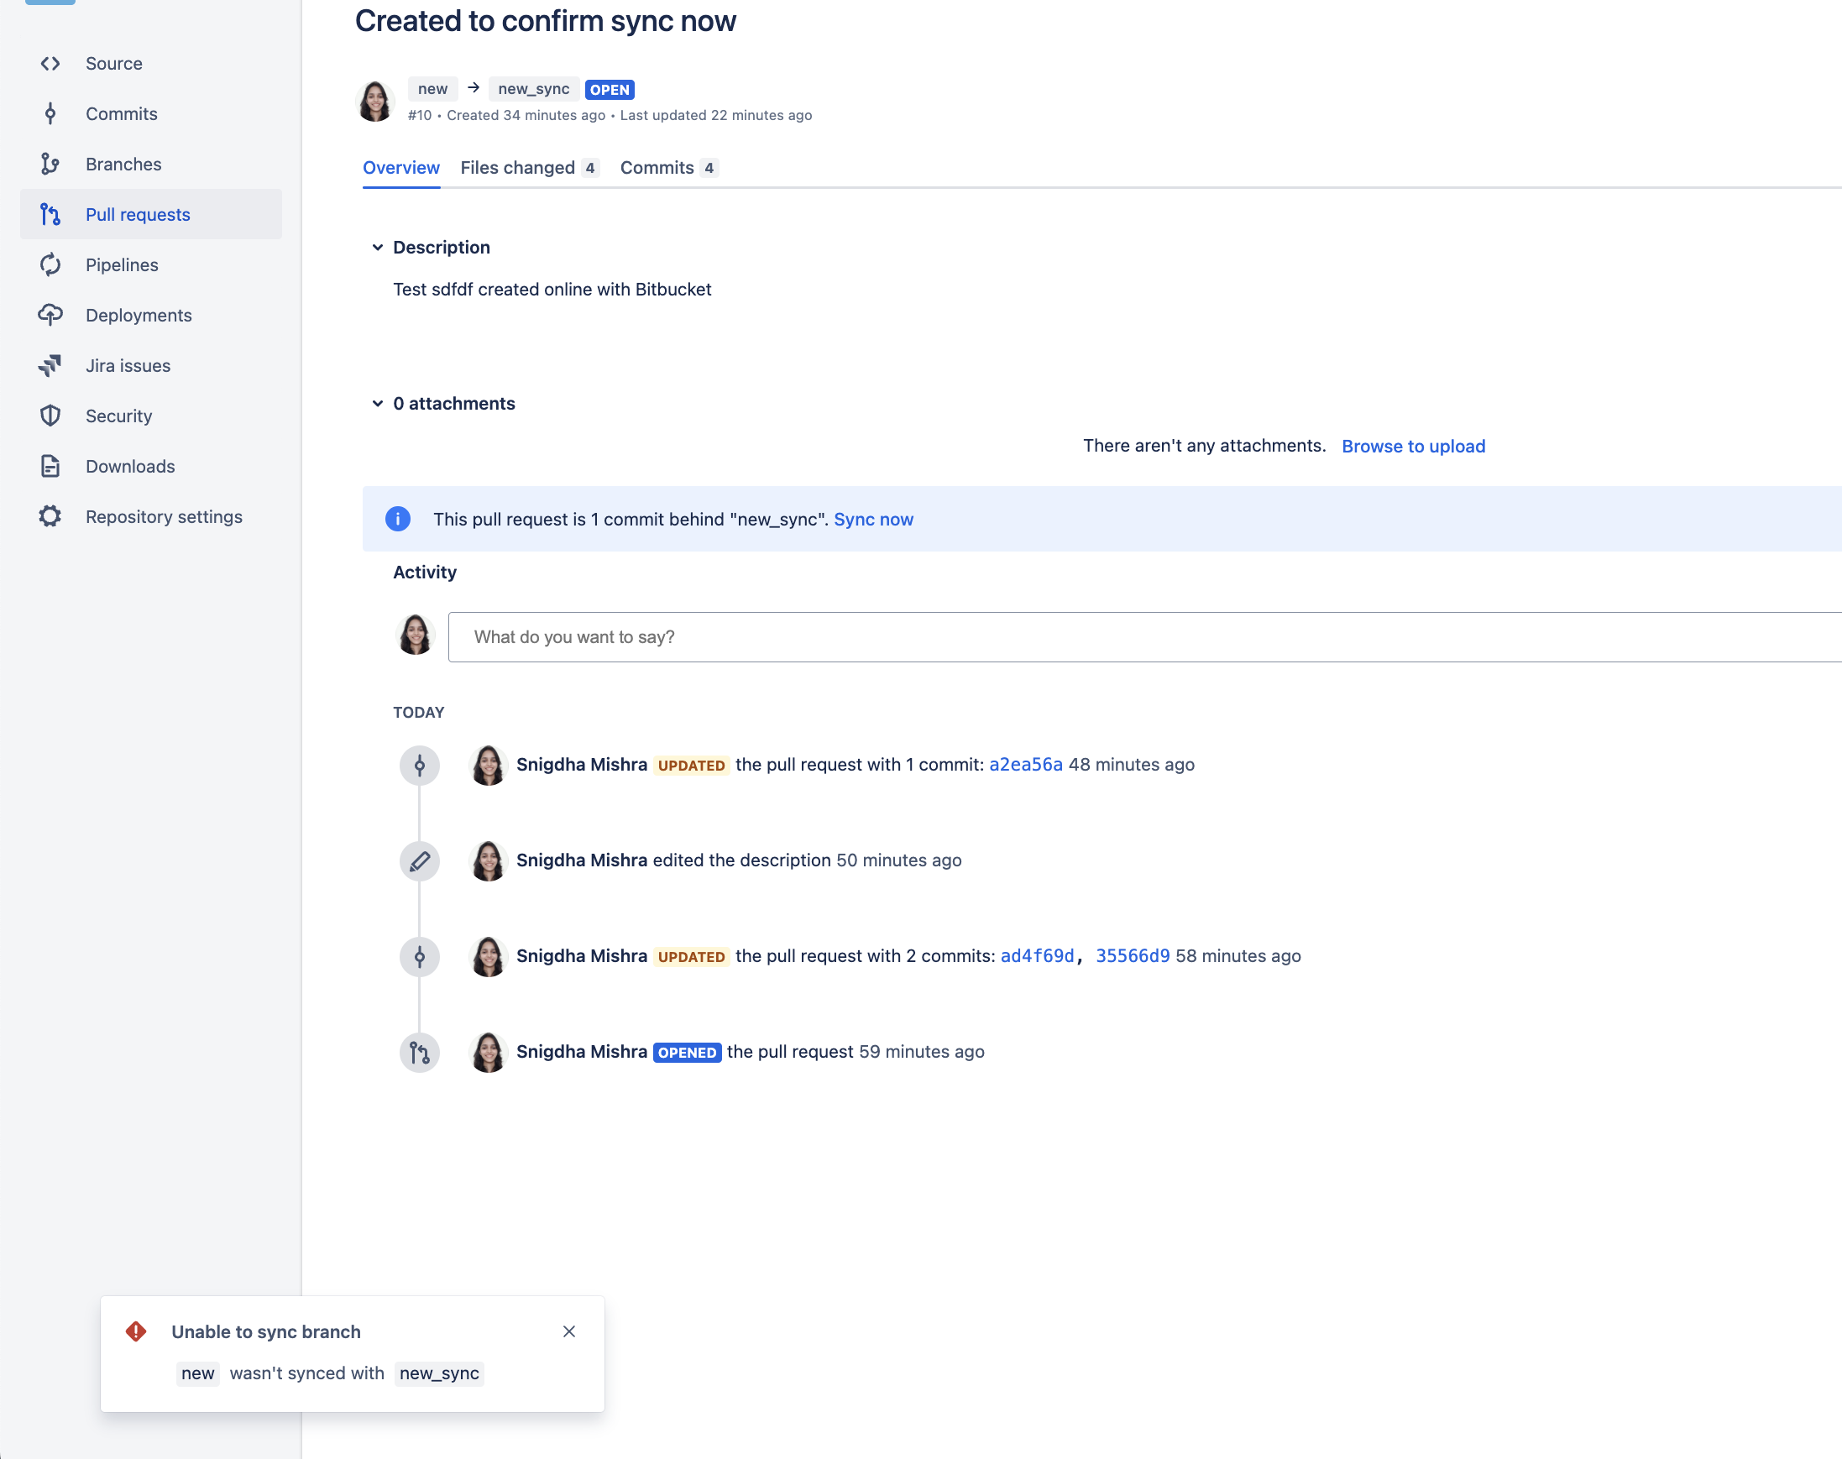Dismiss the Unable to sync branch notification
The image size is (1842, 1459).
click(569, 1331)
